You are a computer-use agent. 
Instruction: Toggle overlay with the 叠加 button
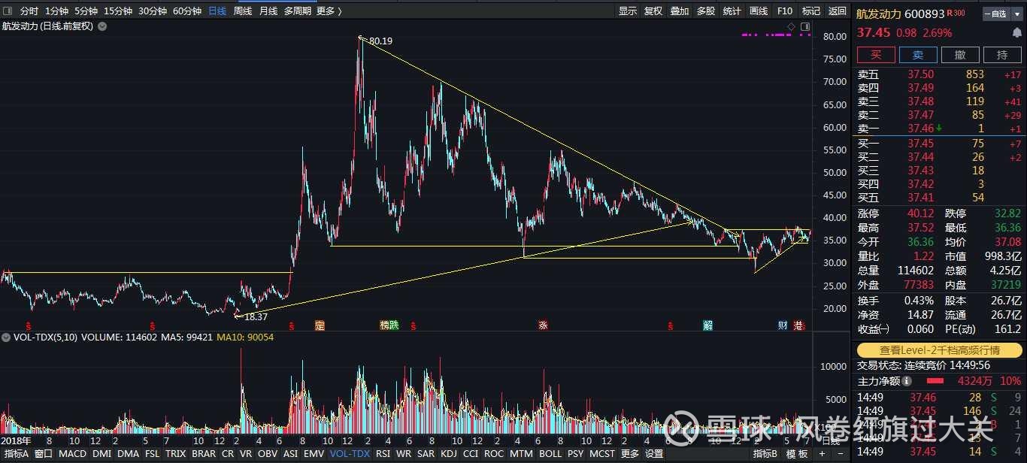pyautogui.click(x=679, y=11)
